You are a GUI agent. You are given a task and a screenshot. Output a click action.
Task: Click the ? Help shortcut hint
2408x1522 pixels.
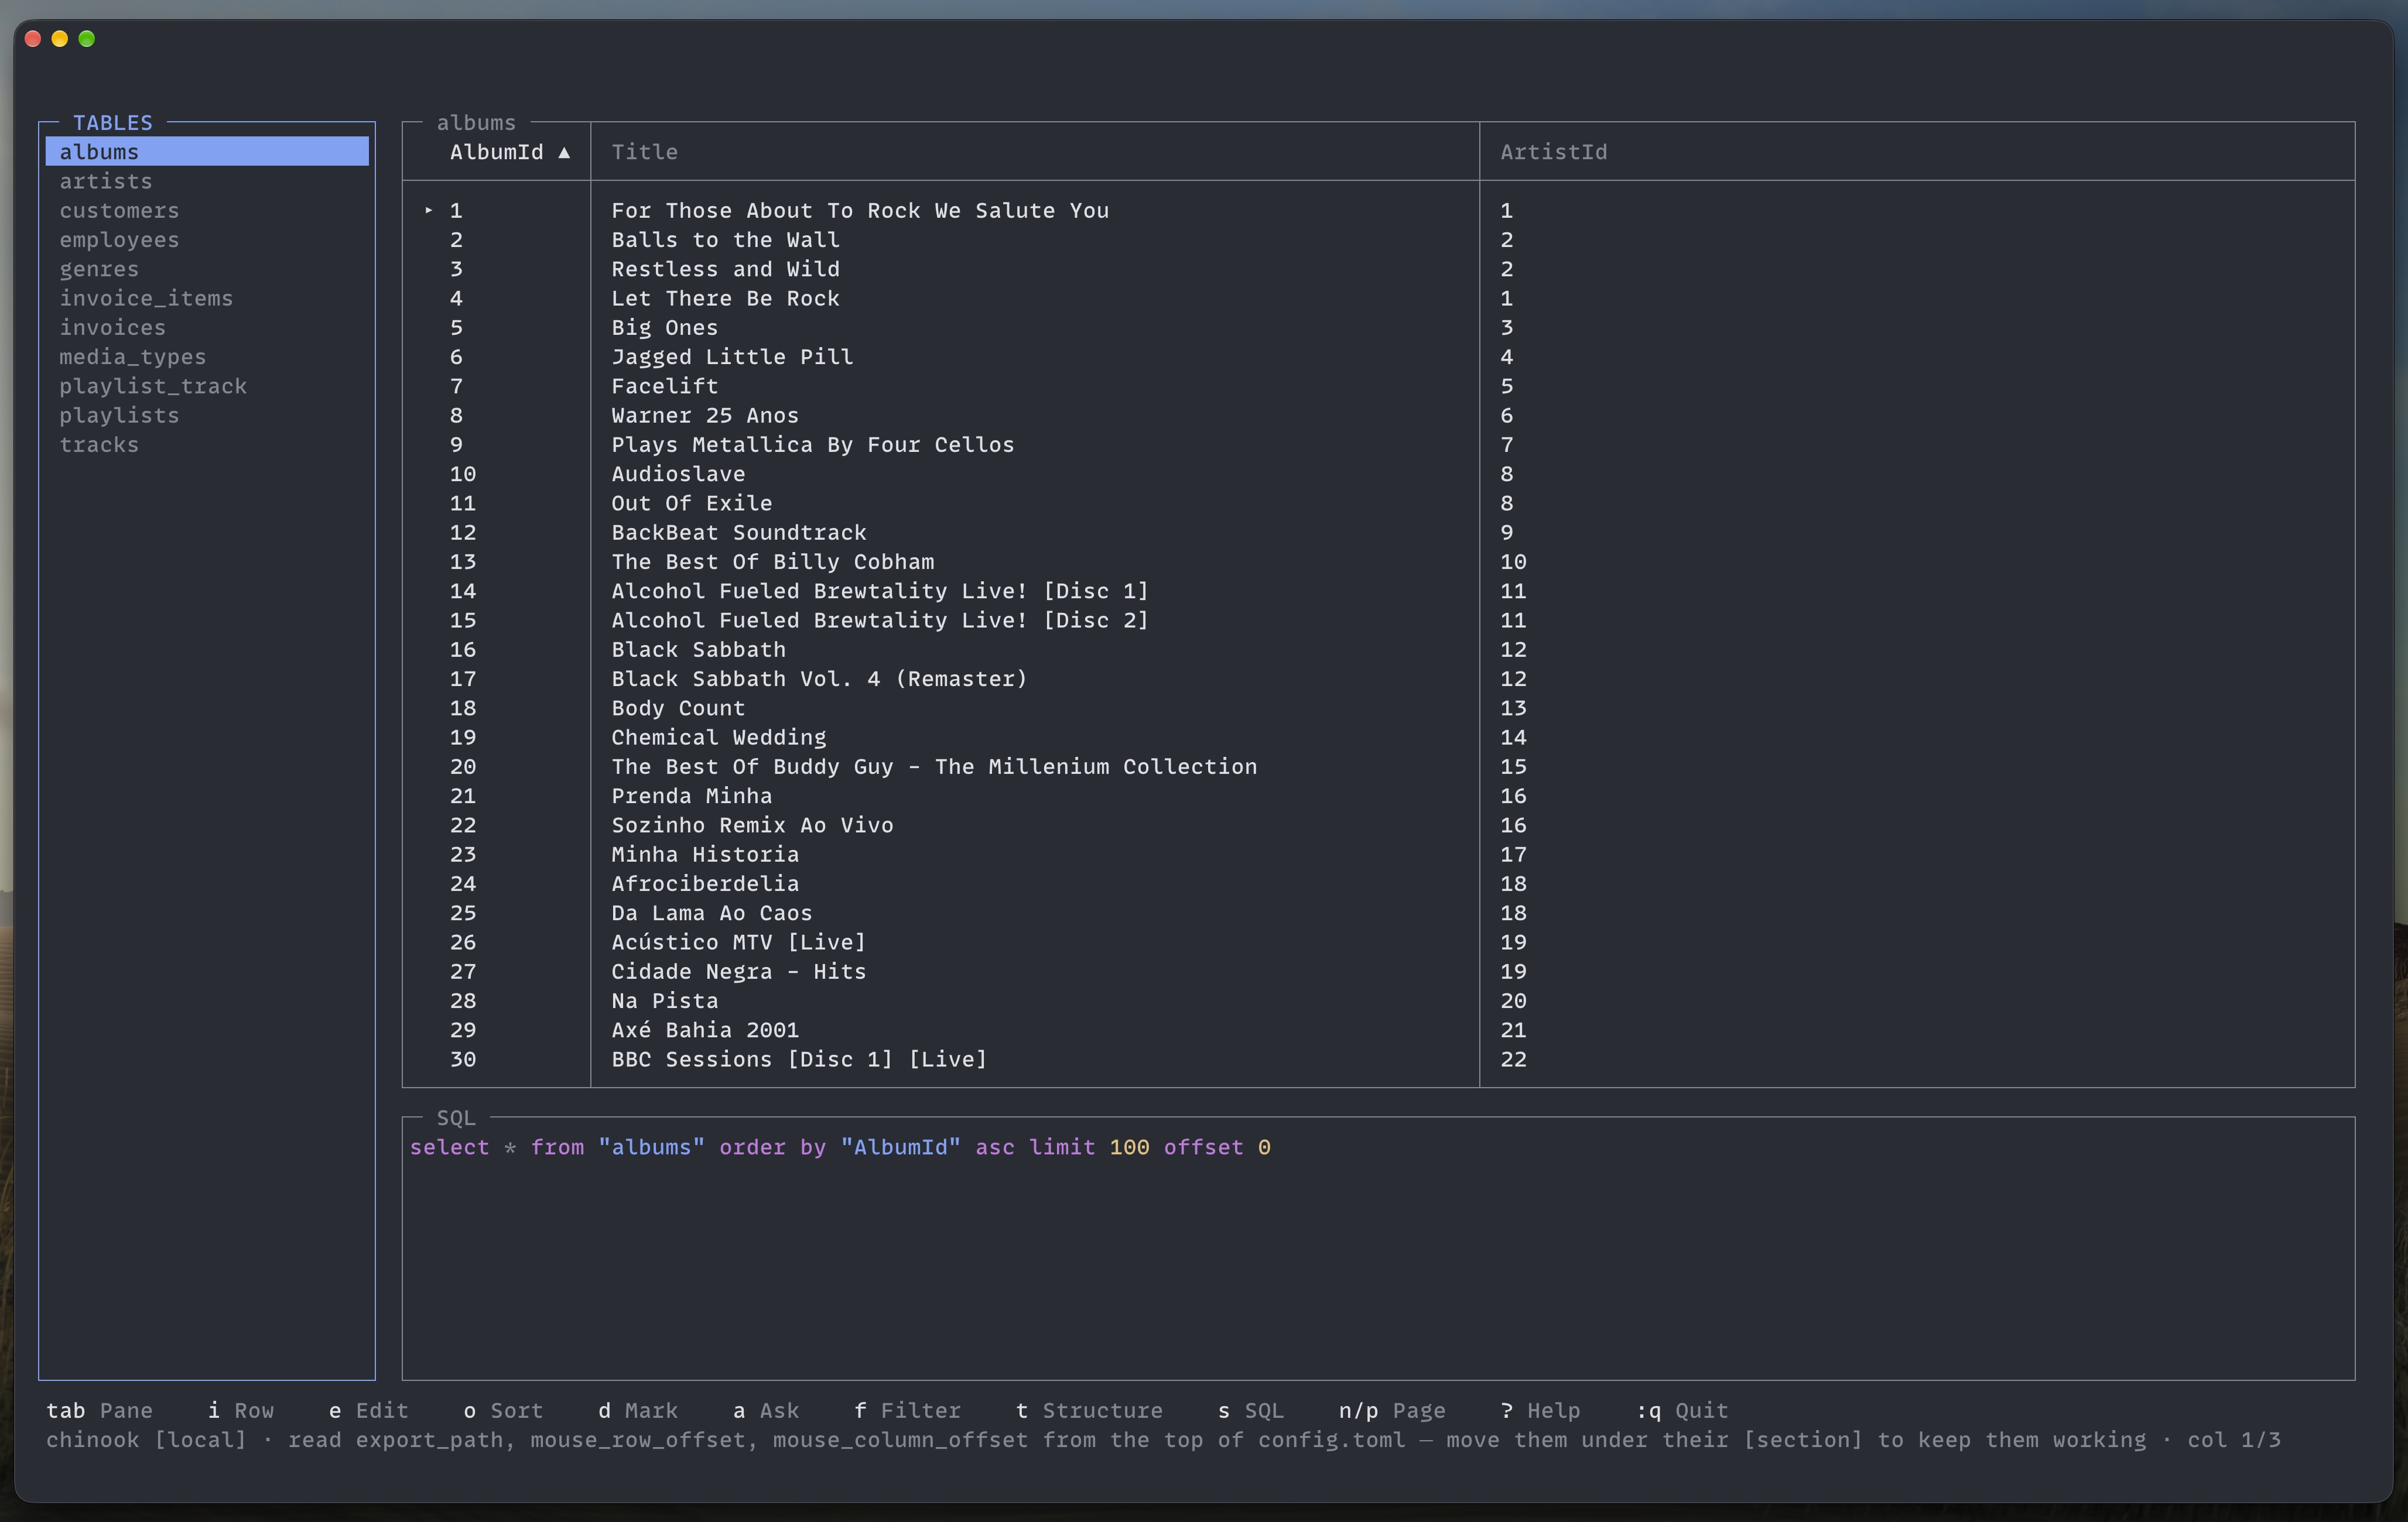1540,1410
